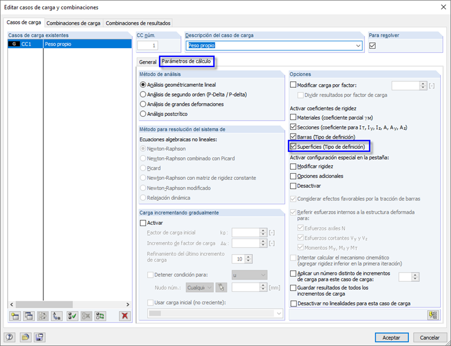Invert the load case selection

(x=100, y=316)
